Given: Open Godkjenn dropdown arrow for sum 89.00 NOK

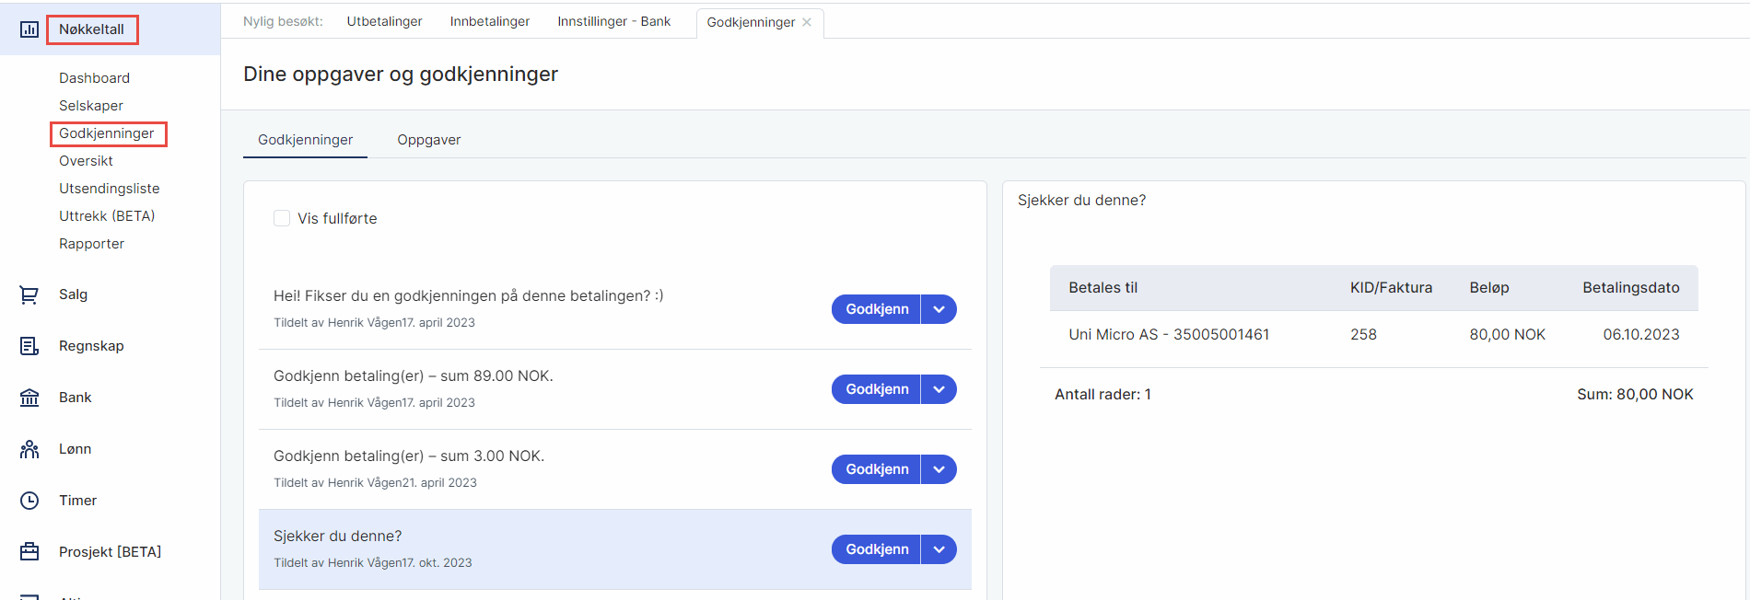Looking at the screenshot, I should 939,389.
